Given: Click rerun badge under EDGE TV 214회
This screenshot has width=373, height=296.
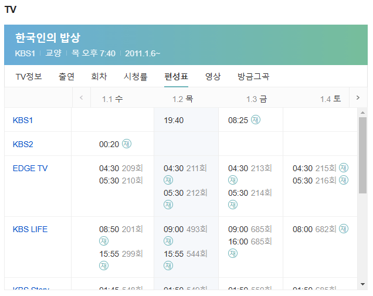Looking at the screenshot, I should point(233,205).
